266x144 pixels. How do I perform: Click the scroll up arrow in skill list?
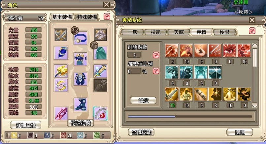tap(255, 45)
